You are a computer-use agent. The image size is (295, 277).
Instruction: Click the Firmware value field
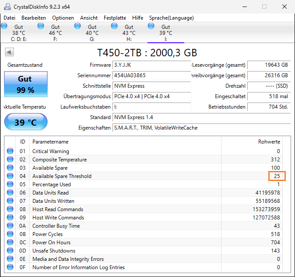click(x=151, y=65)
